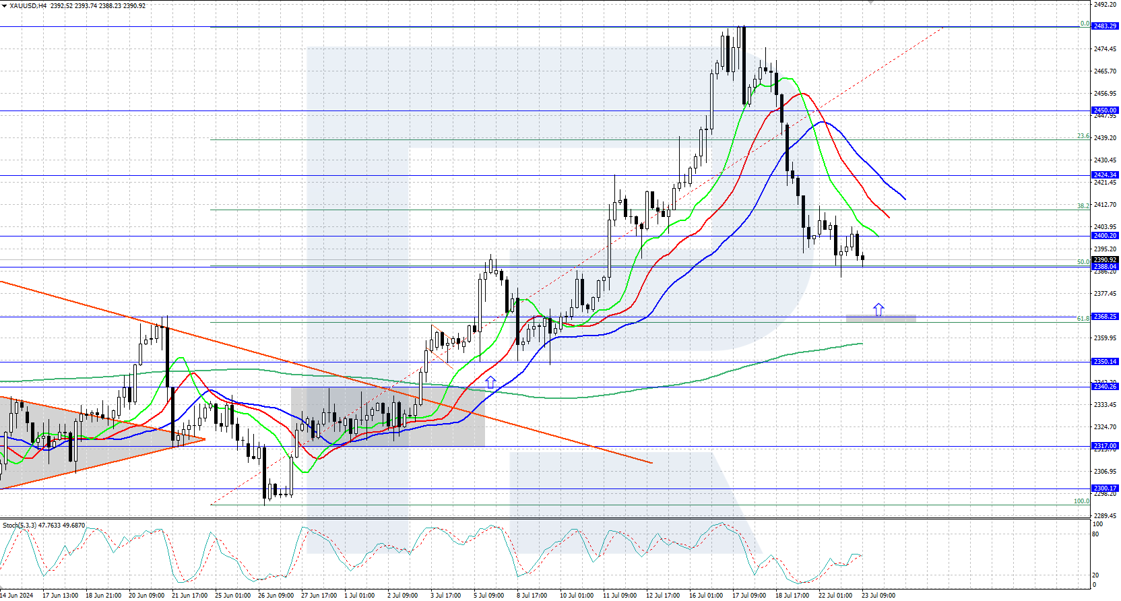Click the 2439.20 price axis value

click(x=1105, y=138)
